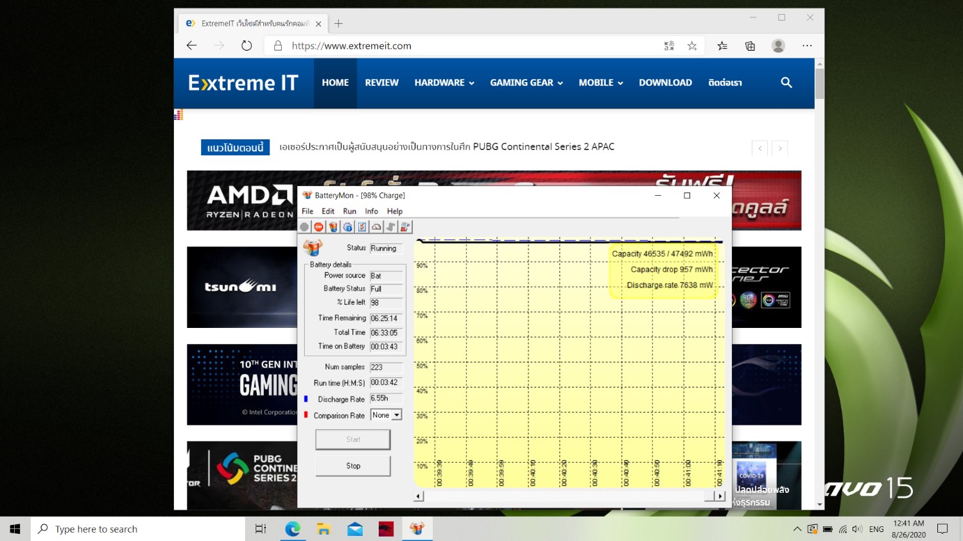Click the Edge address bar URL

(x=351, y=46)
